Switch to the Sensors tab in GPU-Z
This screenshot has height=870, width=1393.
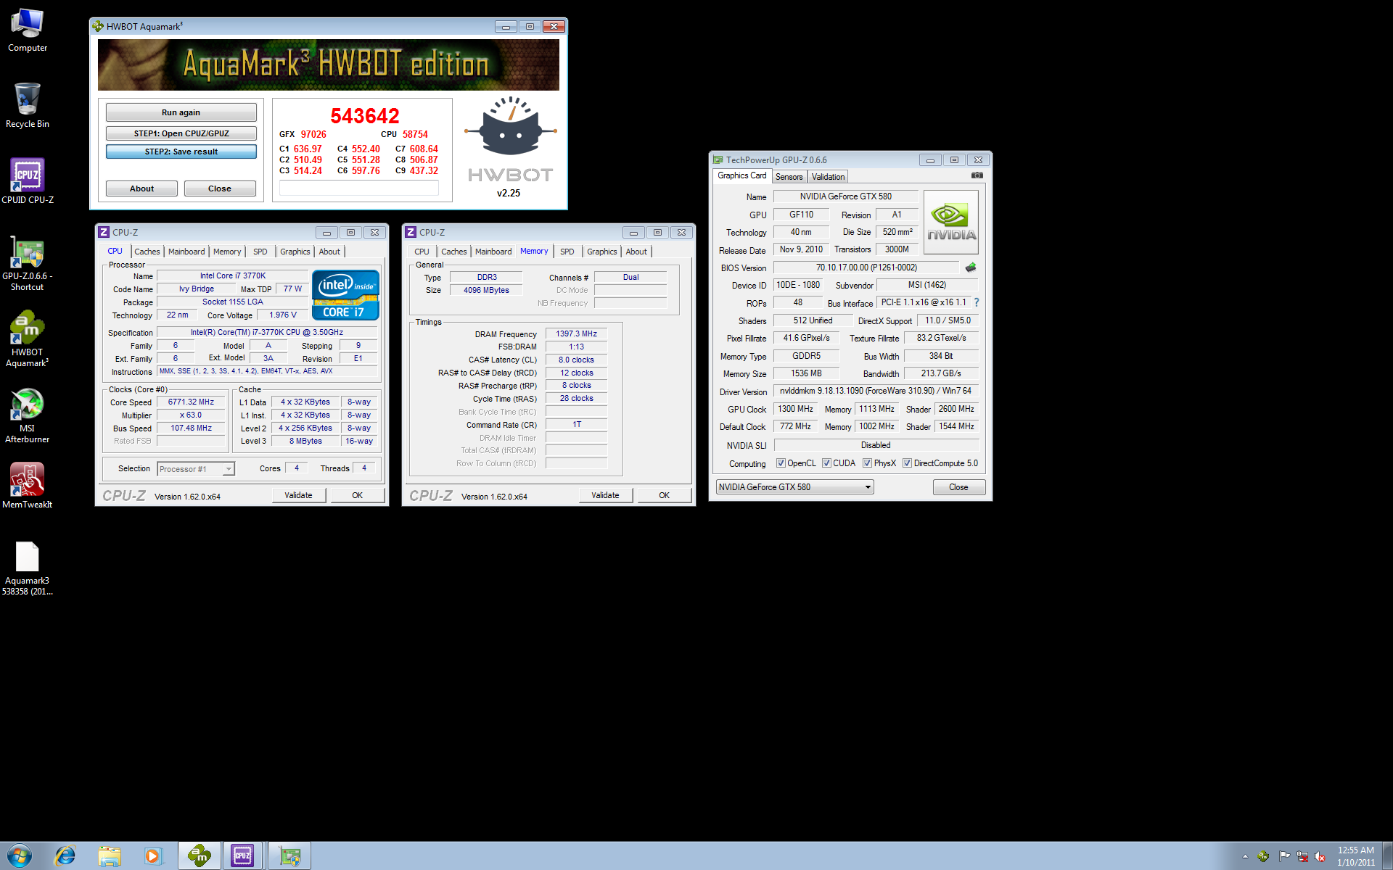(789, 177)
